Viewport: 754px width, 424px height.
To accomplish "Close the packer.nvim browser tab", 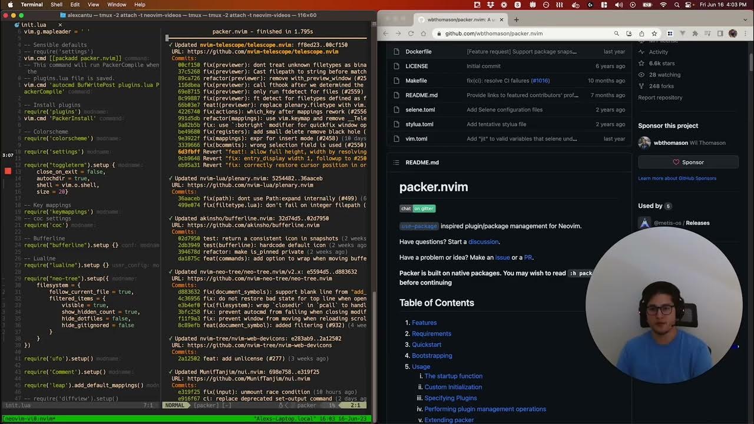I will pos(502,19).
